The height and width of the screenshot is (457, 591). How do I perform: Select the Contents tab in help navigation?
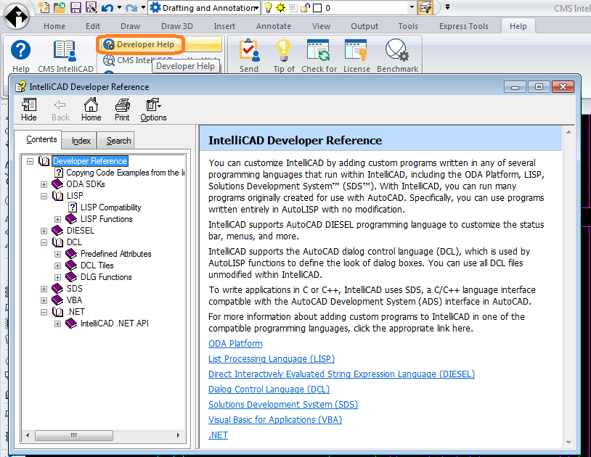(x=41, y=139)
